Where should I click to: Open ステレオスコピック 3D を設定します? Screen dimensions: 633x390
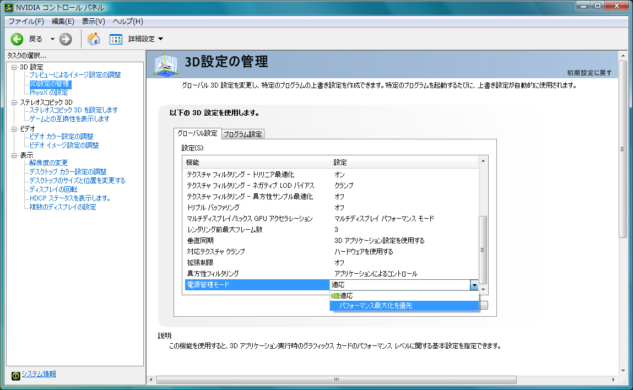click(73, 110)
